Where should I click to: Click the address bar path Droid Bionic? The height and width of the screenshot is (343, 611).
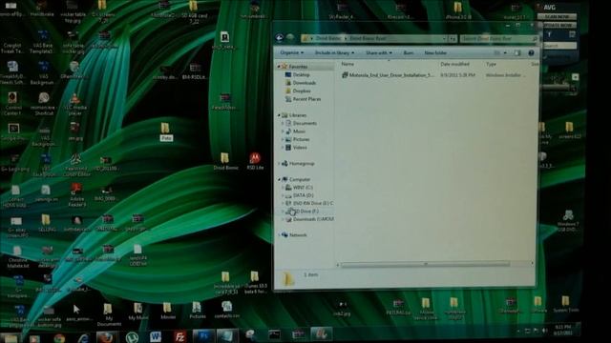pos(328,38)
